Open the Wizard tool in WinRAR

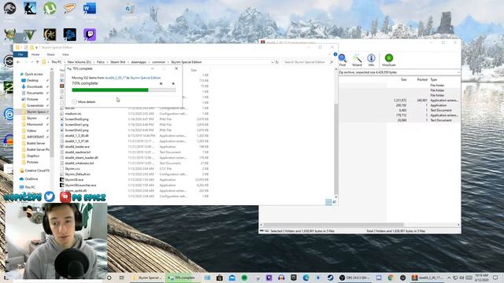point(357,60)
